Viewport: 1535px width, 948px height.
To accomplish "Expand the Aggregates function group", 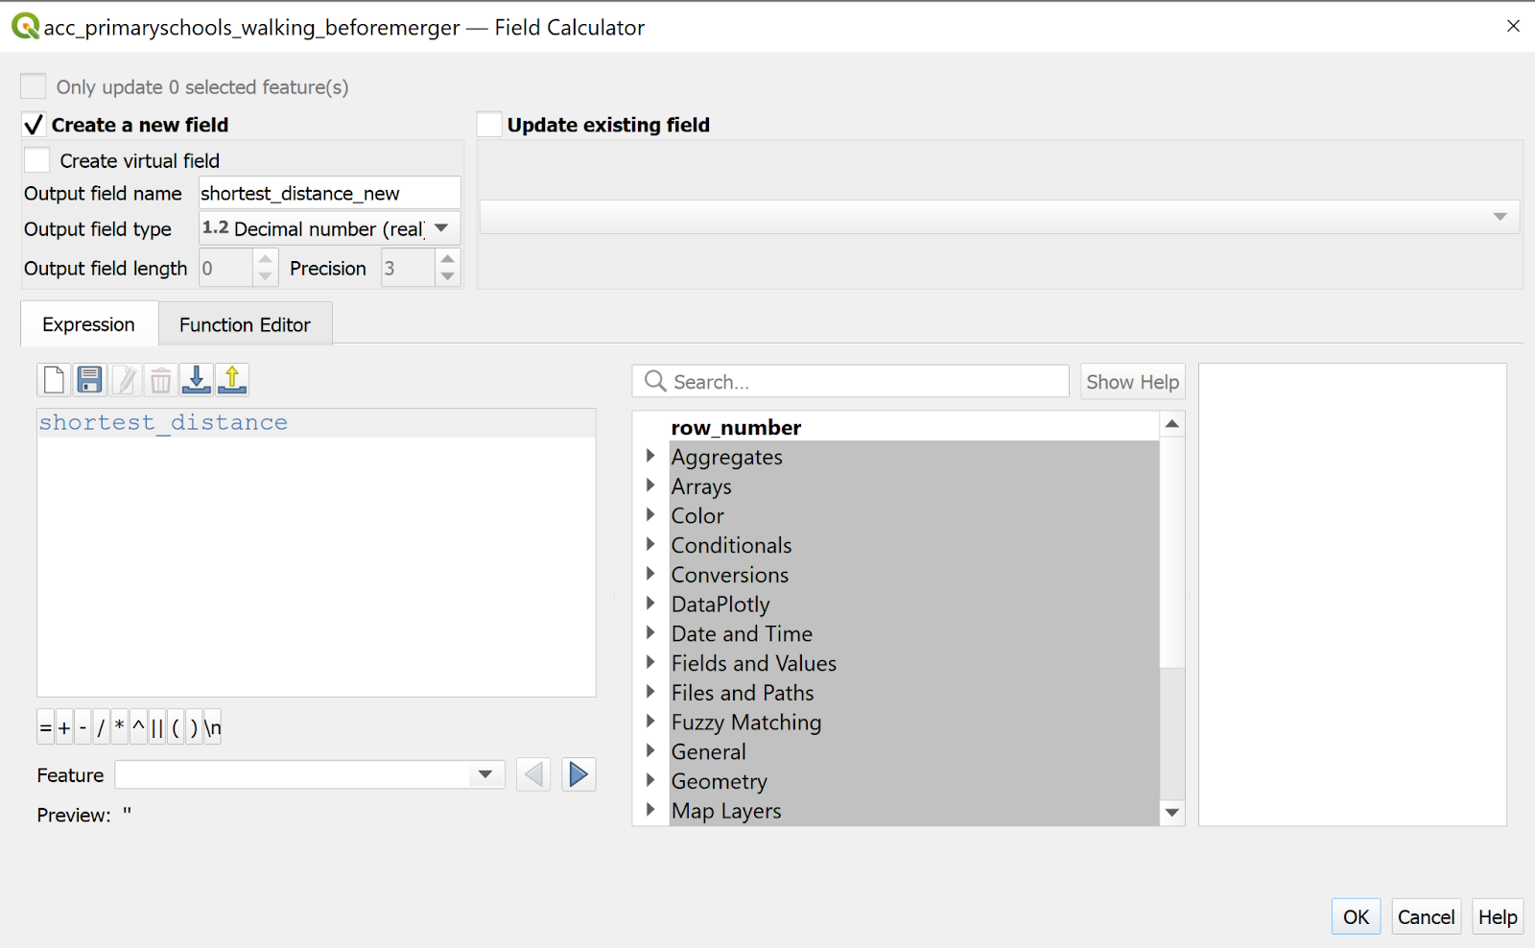I will [x=650, y=456].
